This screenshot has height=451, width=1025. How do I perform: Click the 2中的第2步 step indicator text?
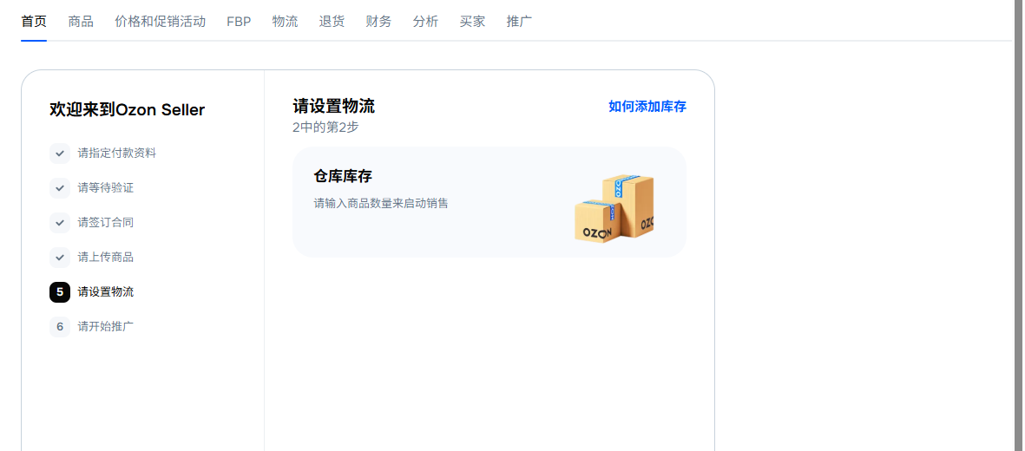pyautogui.click(x=325, y=127)
